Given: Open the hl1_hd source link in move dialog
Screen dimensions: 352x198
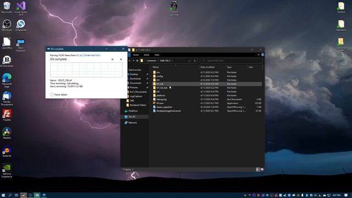Looking at the screenshot, I should [x=81, y=55].
